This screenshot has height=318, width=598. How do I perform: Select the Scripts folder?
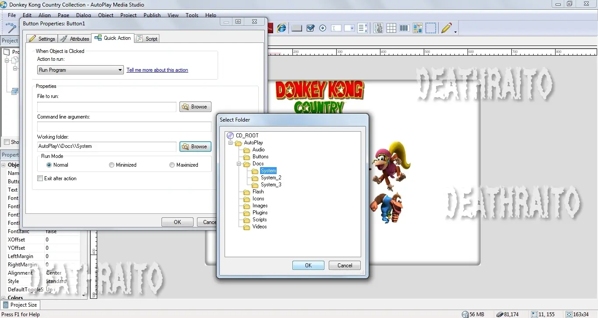click(x=260, y=220)
